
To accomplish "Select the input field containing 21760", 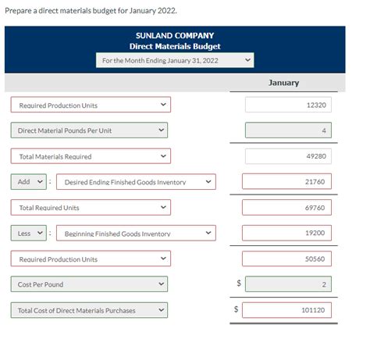I will coord(286,181).
